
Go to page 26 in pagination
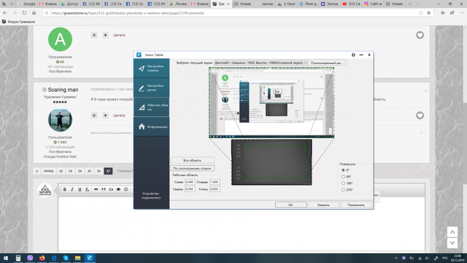[99, 171]
